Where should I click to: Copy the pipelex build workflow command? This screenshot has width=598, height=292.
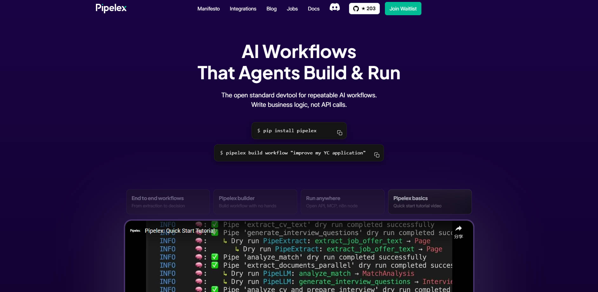pyautogui.click(x=377, y=155)
